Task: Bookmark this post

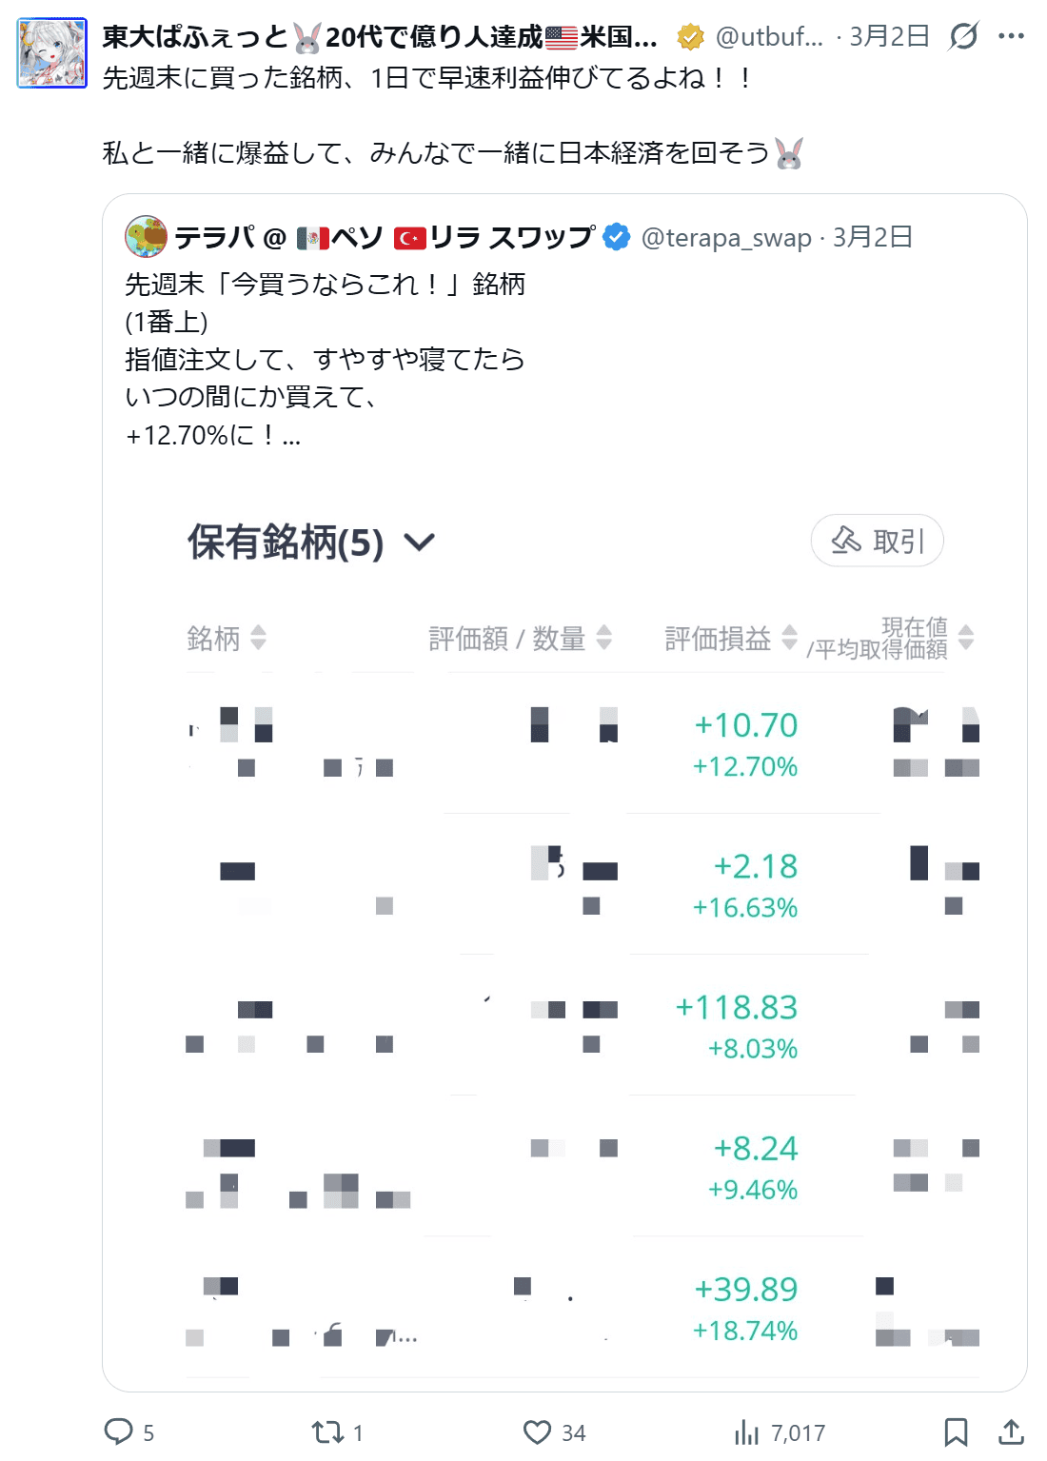Action: [956, 1431]
